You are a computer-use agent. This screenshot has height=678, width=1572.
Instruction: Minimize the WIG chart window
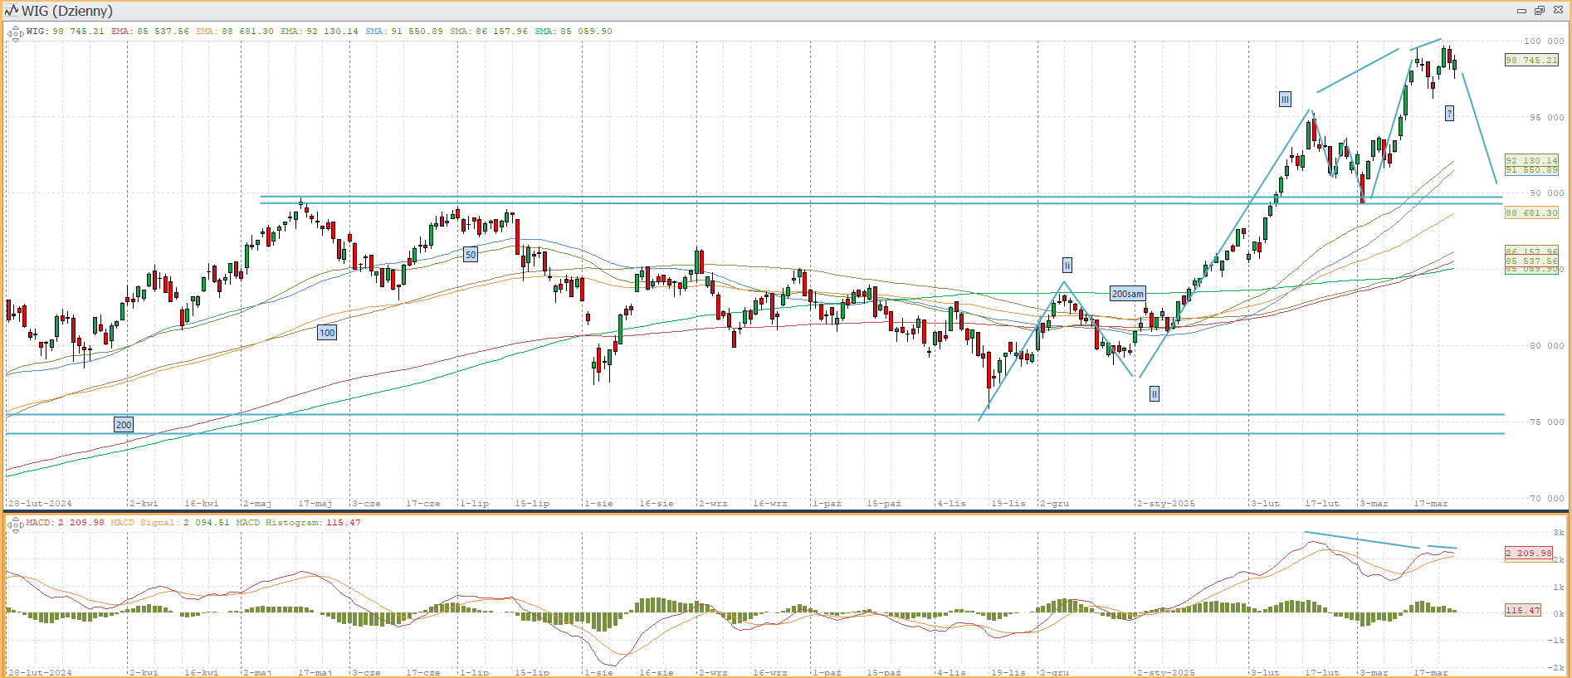[1521, 11]
